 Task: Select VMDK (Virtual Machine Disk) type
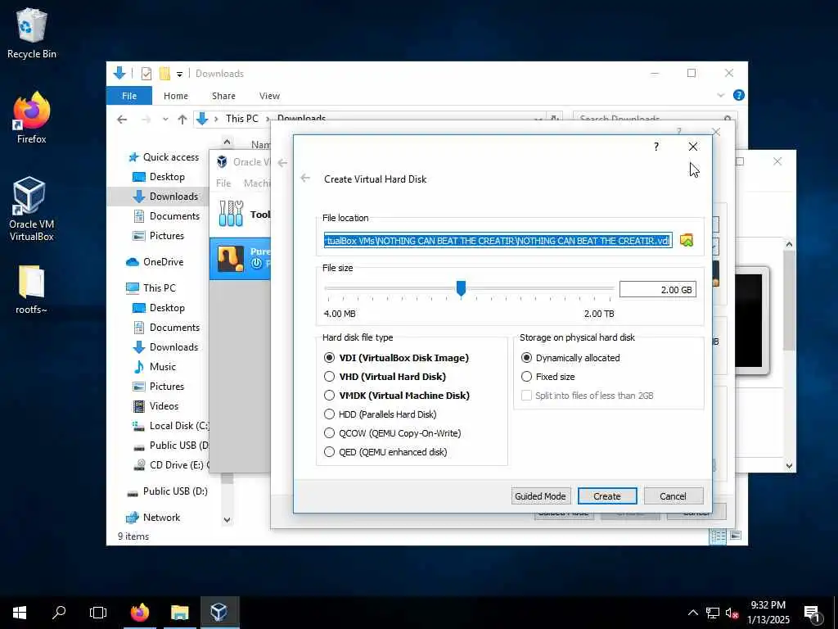397,396
